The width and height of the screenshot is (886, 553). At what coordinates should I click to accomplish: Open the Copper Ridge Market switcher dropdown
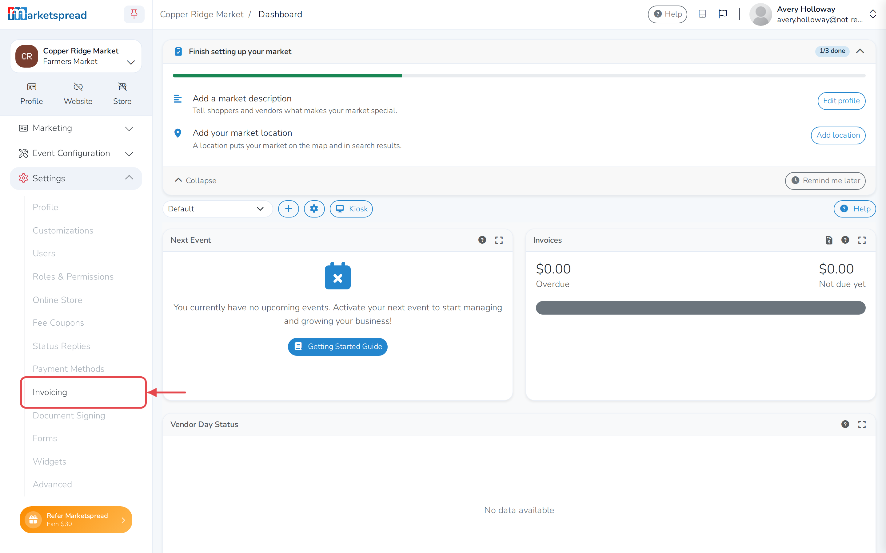pos(76,56)
